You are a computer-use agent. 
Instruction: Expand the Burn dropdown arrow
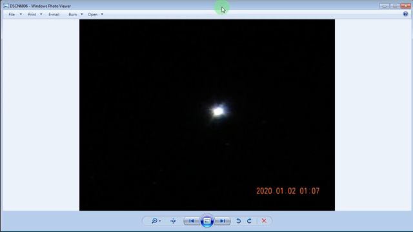pyautogui.click(x=82, y=14)
